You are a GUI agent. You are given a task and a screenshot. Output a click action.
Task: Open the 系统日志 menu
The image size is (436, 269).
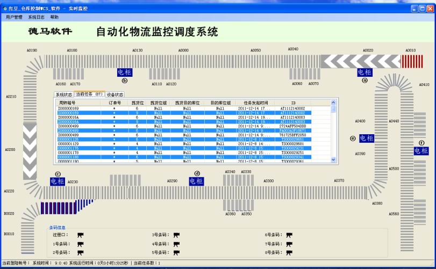37,17
